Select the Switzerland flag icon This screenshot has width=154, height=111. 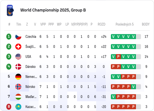click(18, 47)
